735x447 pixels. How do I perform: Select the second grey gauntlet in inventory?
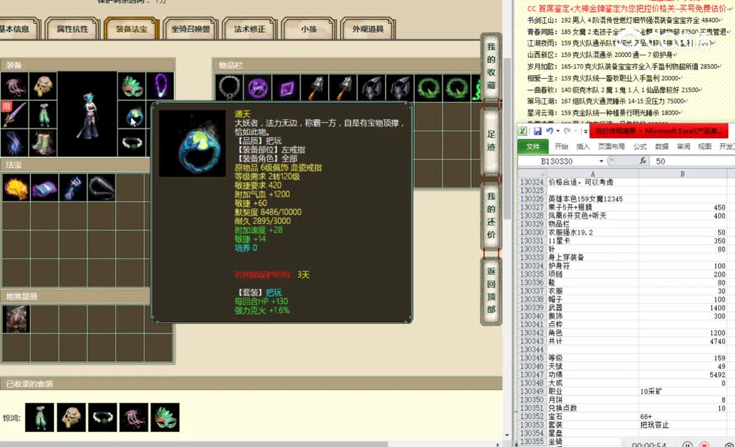[x=400, y=88]
